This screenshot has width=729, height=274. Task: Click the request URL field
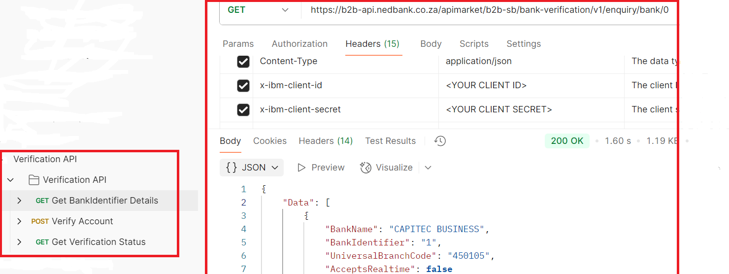coord(490,10)
